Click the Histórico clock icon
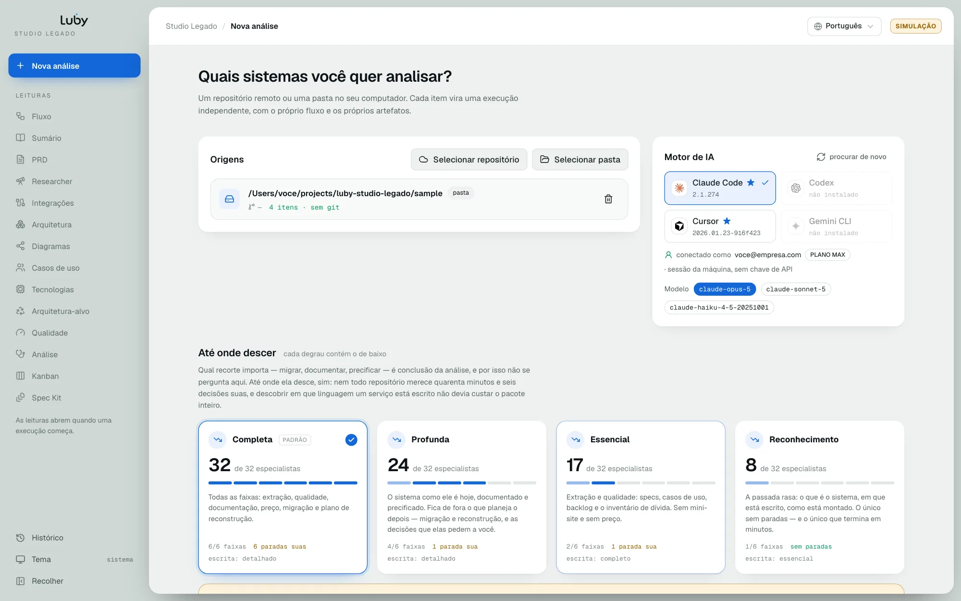 point(20,538)
